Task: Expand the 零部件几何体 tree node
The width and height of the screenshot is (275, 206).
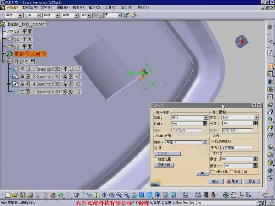Action: point(3,54)
